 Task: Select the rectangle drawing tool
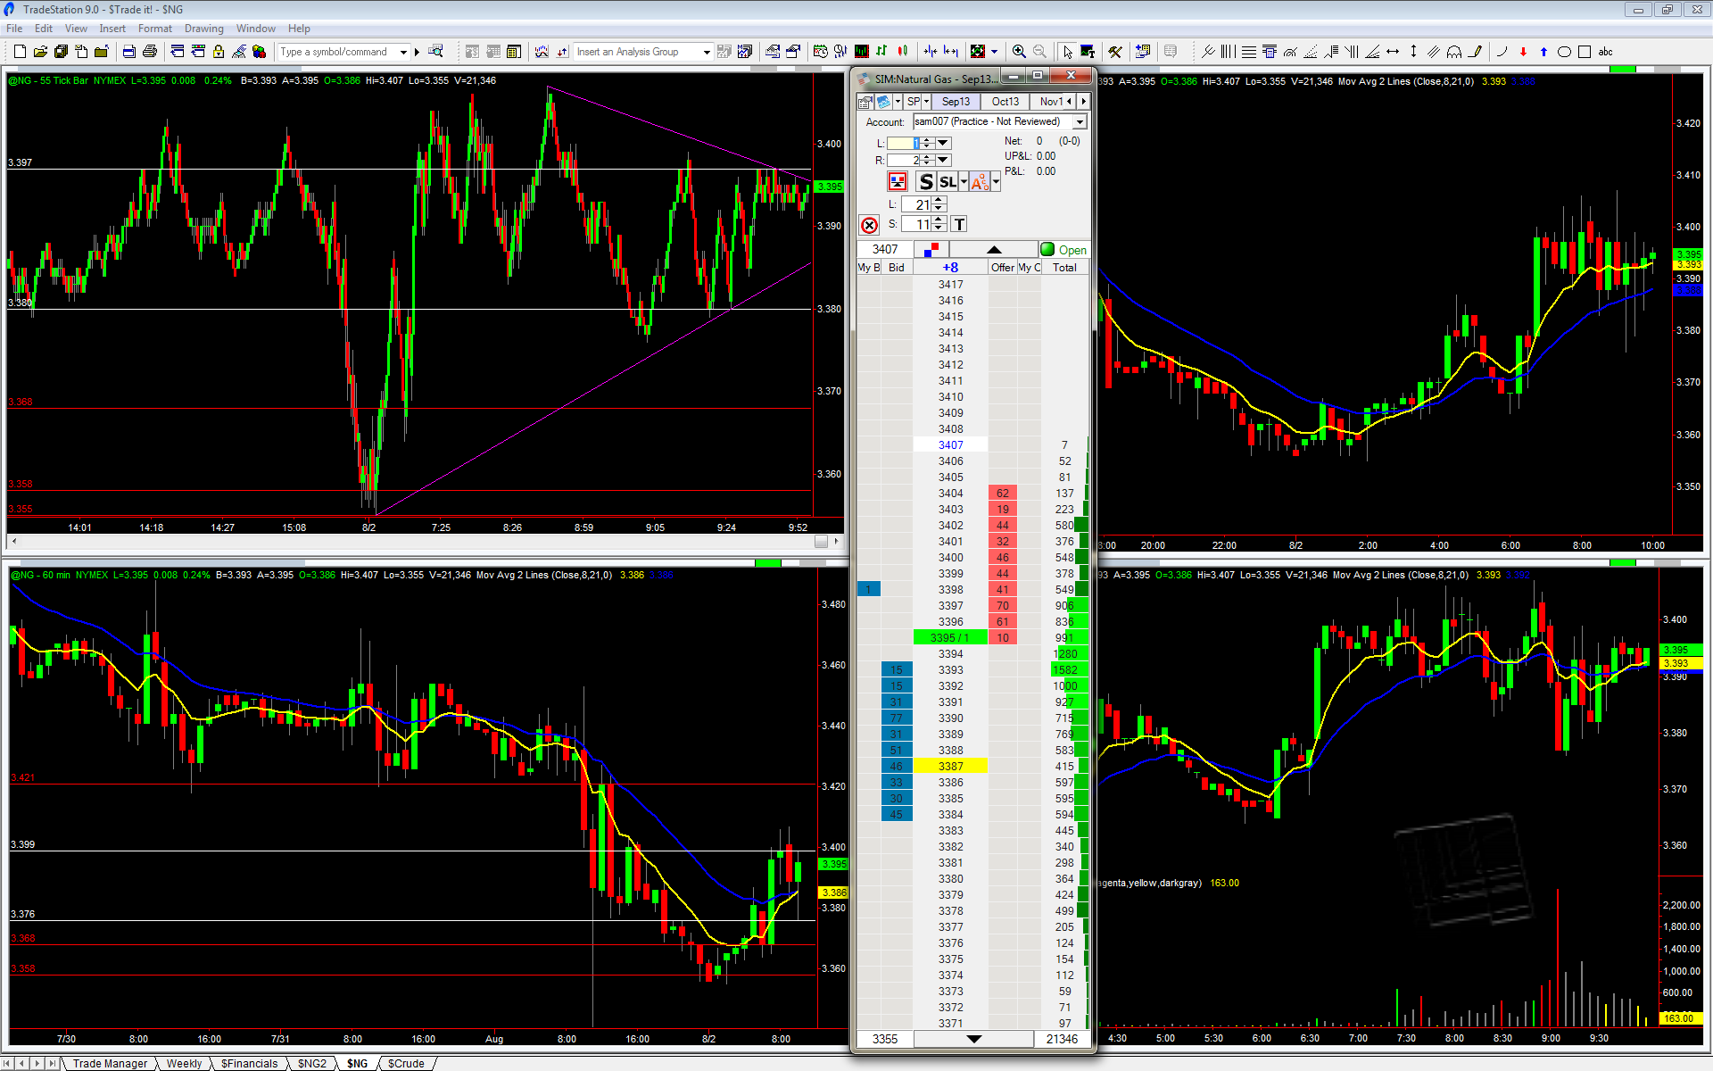click(x=1585, y=52)
